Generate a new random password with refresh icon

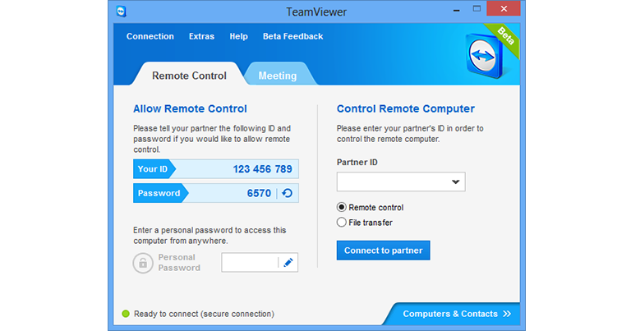[x=288, y=194]
